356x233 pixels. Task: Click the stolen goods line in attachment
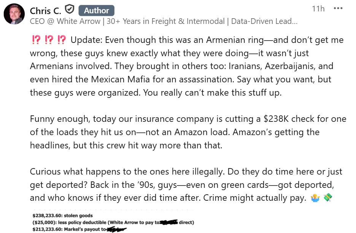[x=63, y=216]
